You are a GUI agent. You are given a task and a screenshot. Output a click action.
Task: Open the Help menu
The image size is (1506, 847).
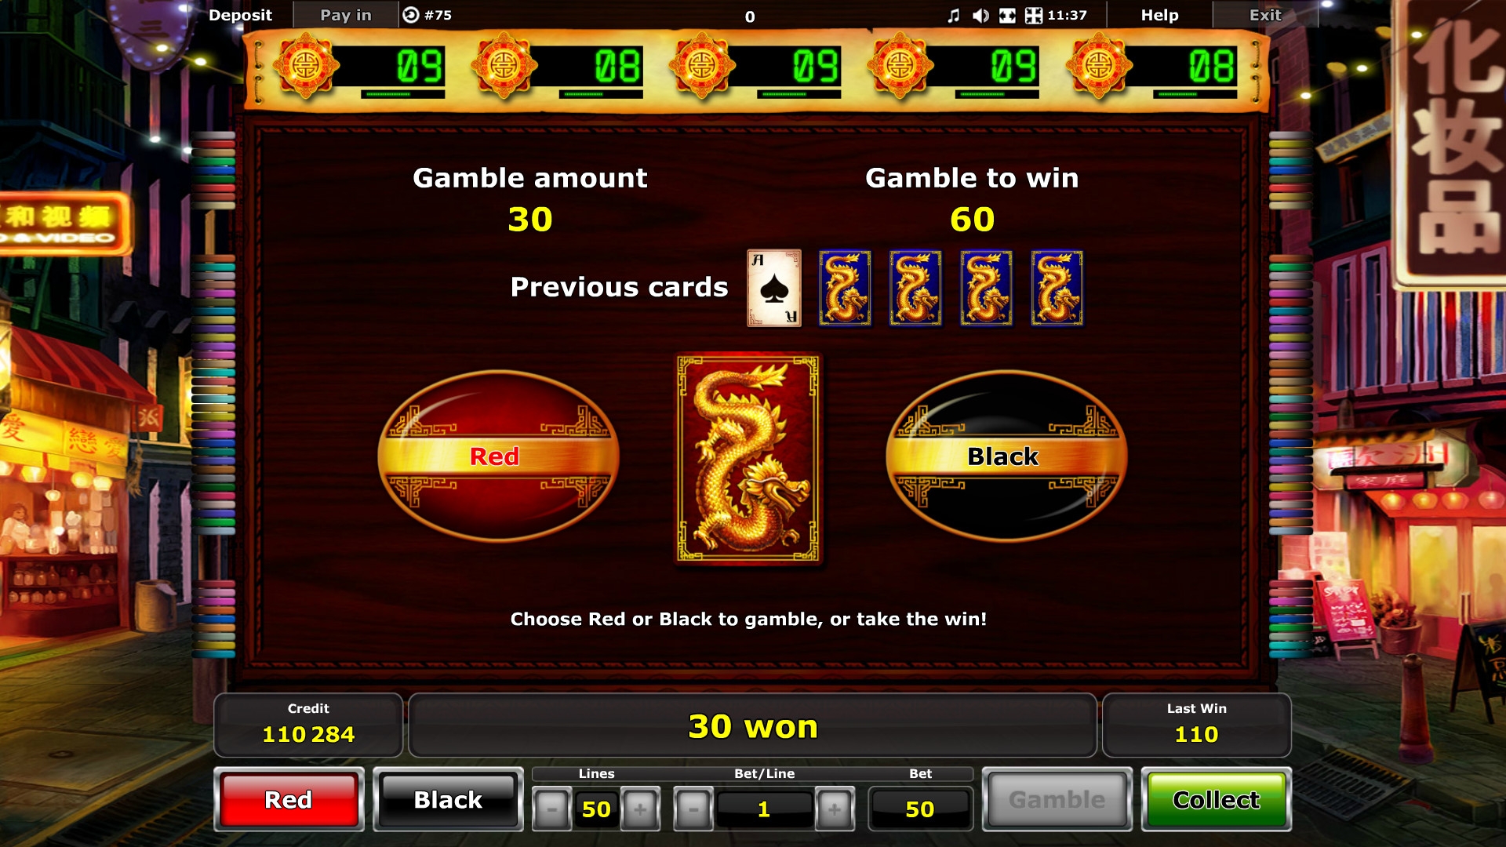(1159, 15)
